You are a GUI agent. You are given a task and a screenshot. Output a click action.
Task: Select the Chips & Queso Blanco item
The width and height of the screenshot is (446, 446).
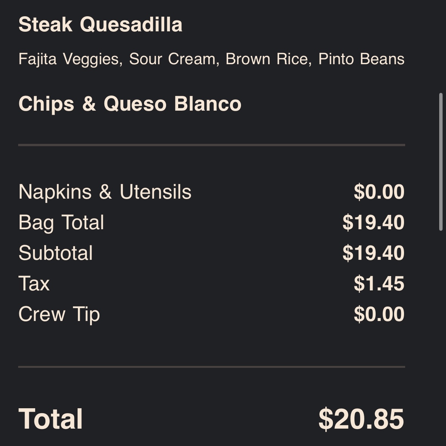coord(130,104)
